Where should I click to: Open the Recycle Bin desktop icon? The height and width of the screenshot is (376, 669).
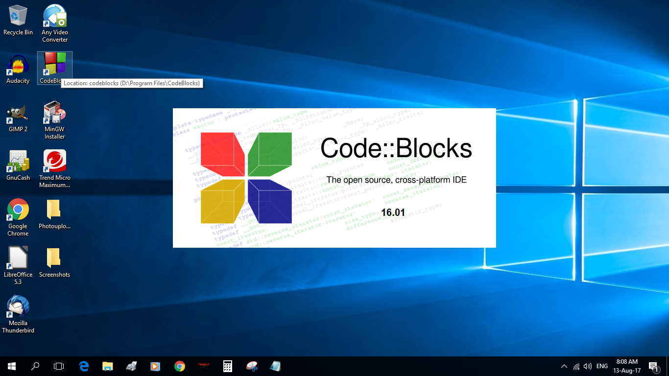(x=18, y=21)
